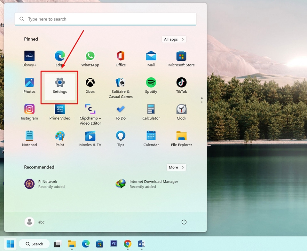Click the Windows Start button on taskbar
The width and height of the screenshot is (307, 251).
pos(10,244)
